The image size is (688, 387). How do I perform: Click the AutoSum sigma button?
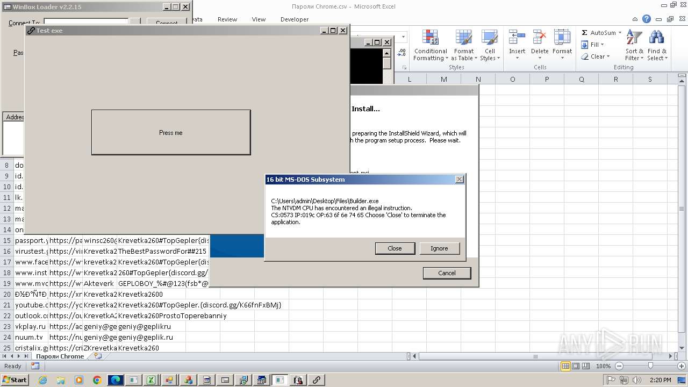(584, 33)
